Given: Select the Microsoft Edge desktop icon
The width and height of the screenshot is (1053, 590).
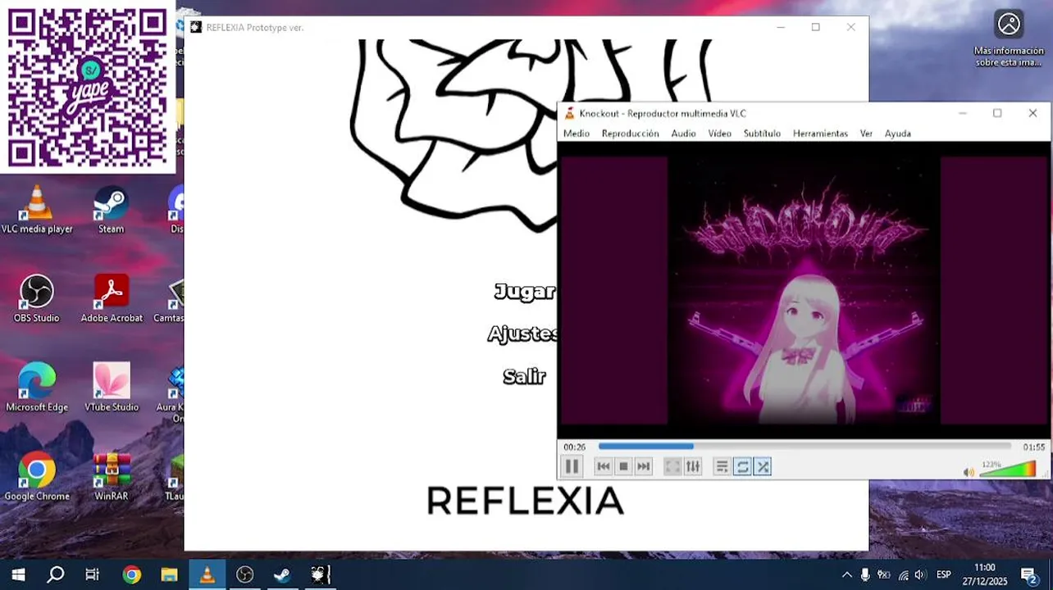Looking at the screenshot, I should (37, 388).
